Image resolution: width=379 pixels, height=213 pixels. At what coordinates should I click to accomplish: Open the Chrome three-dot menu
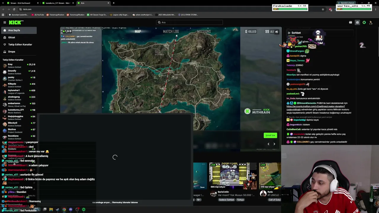[376, 9]
